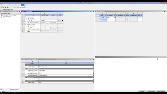This screenshot has height=94, width=167.
Task: Click the P1 input parameter icon
Action: coord(30,21)
